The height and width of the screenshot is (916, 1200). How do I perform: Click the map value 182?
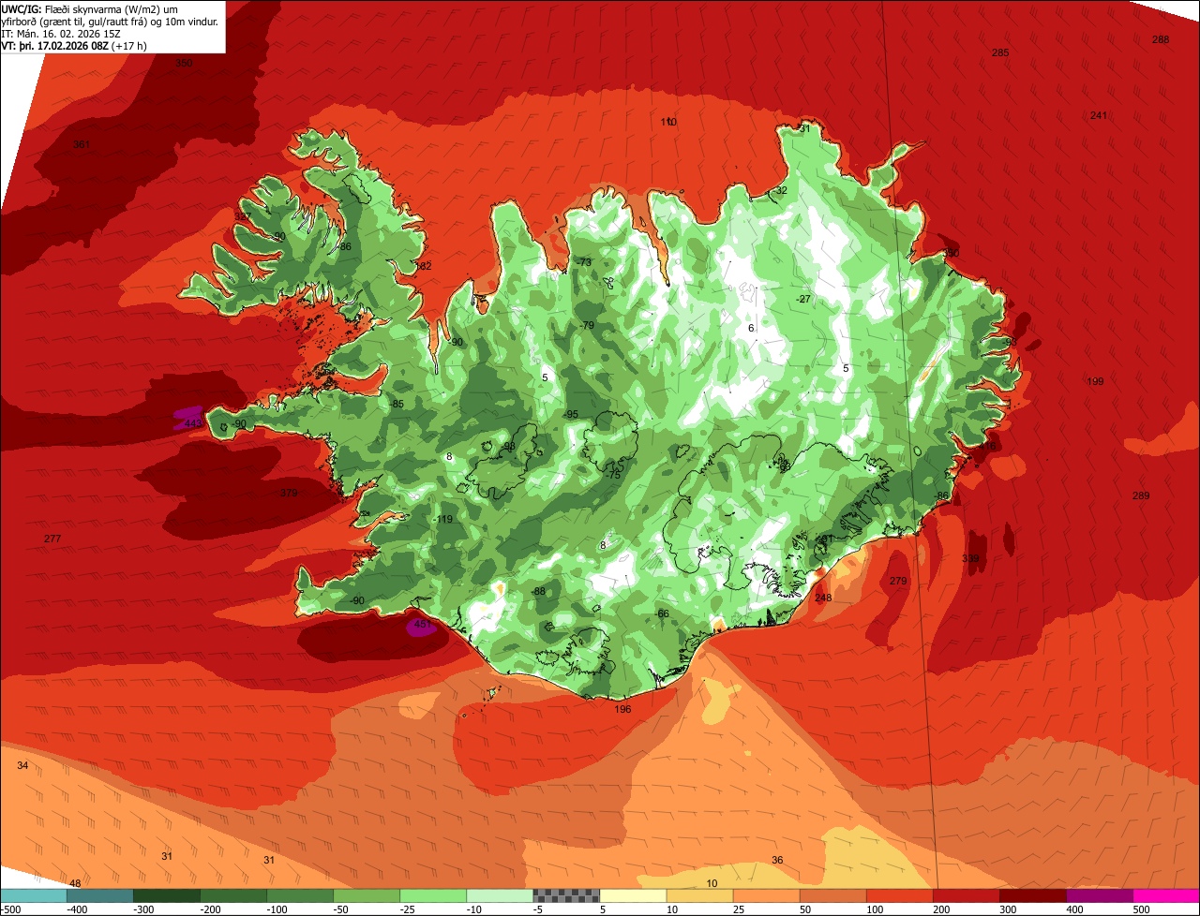pyautogui.click(x=424, y=266)
